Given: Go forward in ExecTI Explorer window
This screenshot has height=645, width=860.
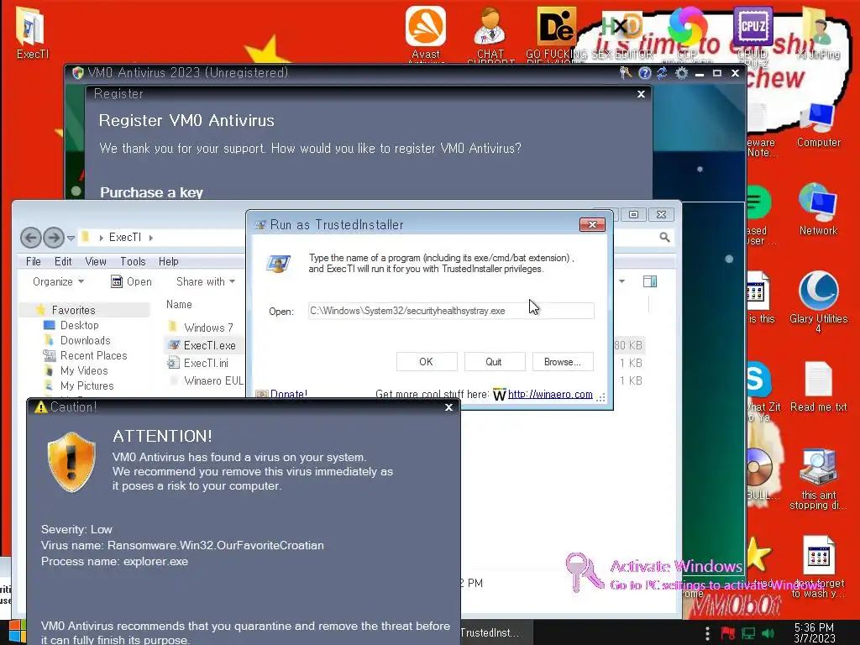Looking at the screenshot, I should pyautogui.click(x=53, y=238).
